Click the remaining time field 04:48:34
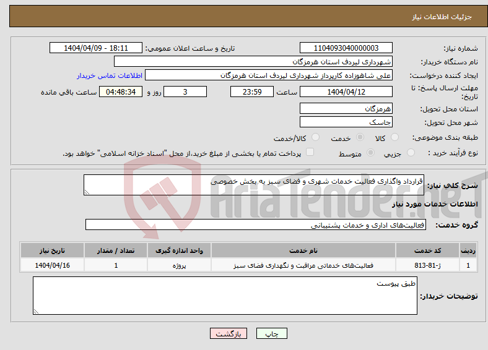This screenshot has width=488, height=350. [x=121, y=92]
